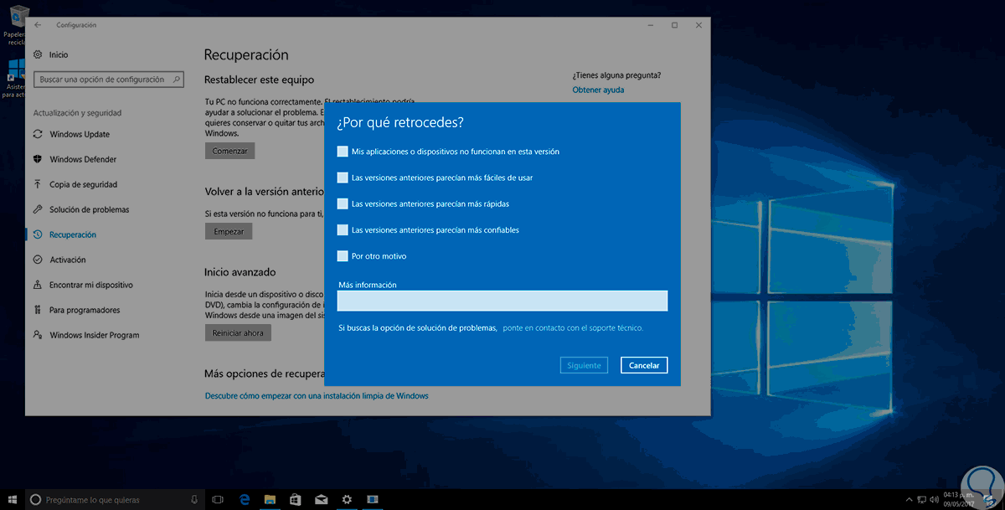Click the 'Restablecer este equipo' heading
The image size is (1005, 510).
click(x=259, y=80)
